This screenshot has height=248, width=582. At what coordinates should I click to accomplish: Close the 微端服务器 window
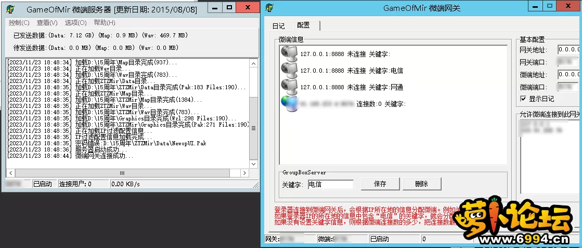(248, 7)
